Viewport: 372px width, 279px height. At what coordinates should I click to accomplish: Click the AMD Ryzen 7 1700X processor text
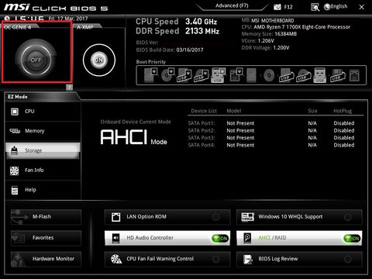(x=302, y=27)
